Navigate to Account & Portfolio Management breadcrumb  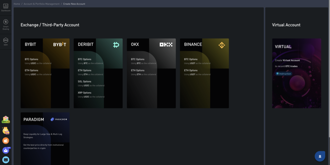pyautogui.click(x=42, y=4)
